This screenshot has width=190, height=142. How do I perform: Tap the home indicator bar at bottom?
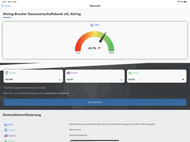tap(95, 140)
